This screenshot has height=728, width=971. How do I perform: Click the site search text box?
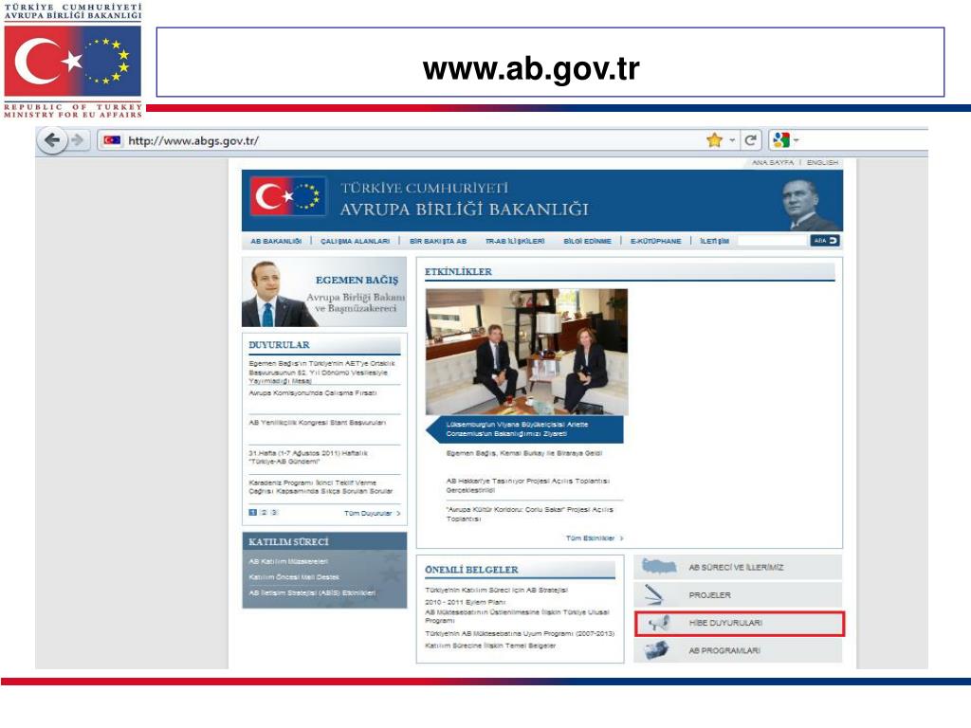(772, 241)
